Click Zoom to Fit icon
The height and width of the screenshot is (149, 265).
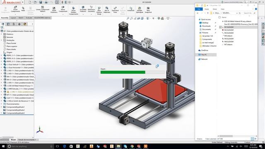128,18
